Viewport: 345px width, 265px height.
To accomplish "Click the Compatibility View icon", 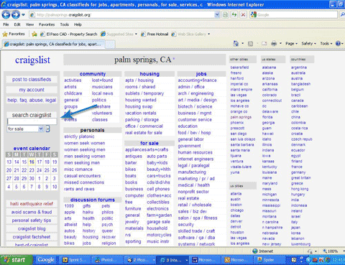I will (x=226, y=15).
